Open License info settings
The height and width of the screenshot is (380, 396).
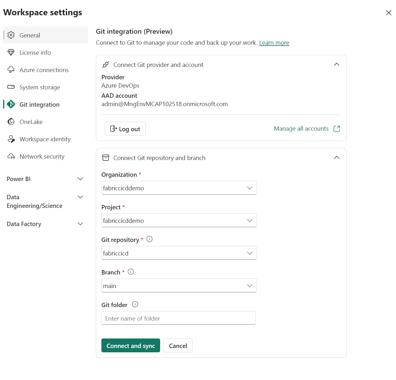[x=46, y=52]
